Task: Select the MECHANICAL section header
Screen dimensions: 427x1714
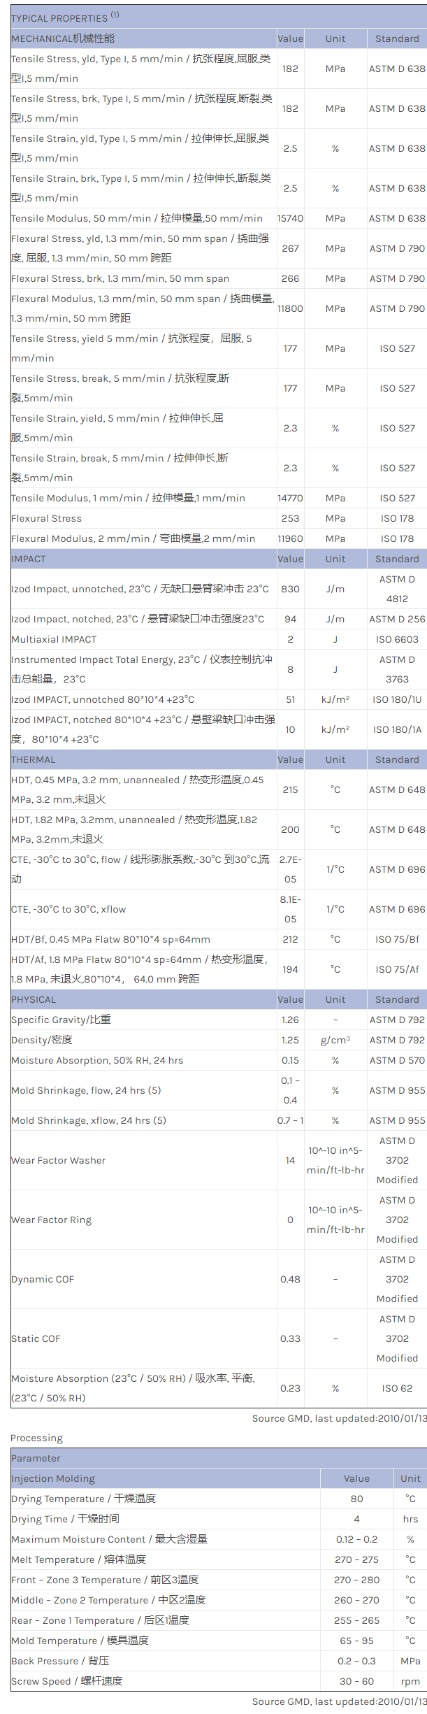Action: pos(63,38)
